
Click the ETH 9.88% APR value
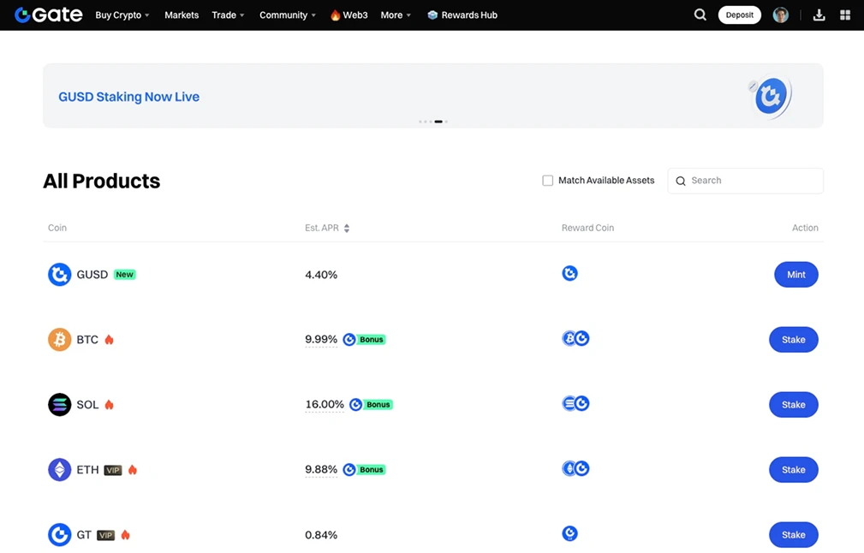point(321,469)
